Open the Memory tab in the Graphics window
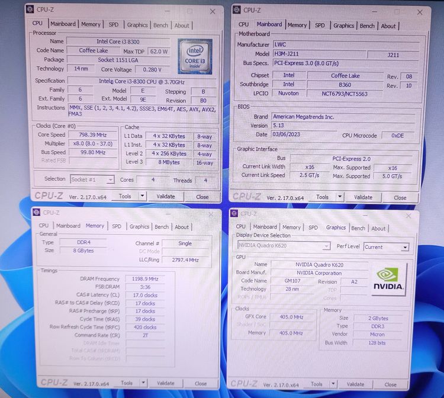This screenshot has width=444, height=398. point(291,227)
